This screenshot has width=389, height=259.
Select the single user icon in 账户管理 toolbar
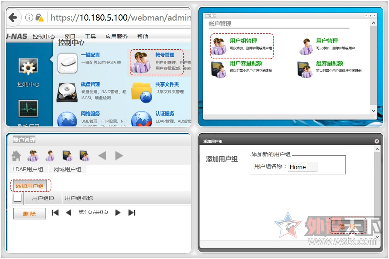[x=50, y=156]
